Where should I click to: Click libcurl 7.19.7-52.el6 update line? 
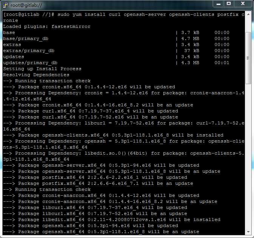click(x=95, y=214)
